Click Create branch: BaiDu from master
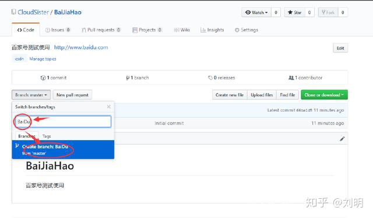Screen dimensions: 373x218 click(x=63, y=149)
